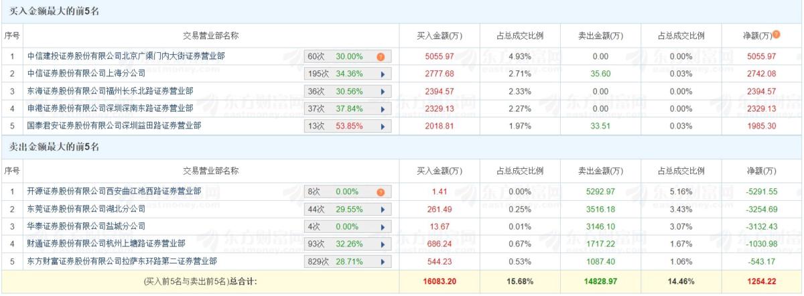Click 8次 0.00% stats box
The image size is (804, 296).
tap(348, 192)
